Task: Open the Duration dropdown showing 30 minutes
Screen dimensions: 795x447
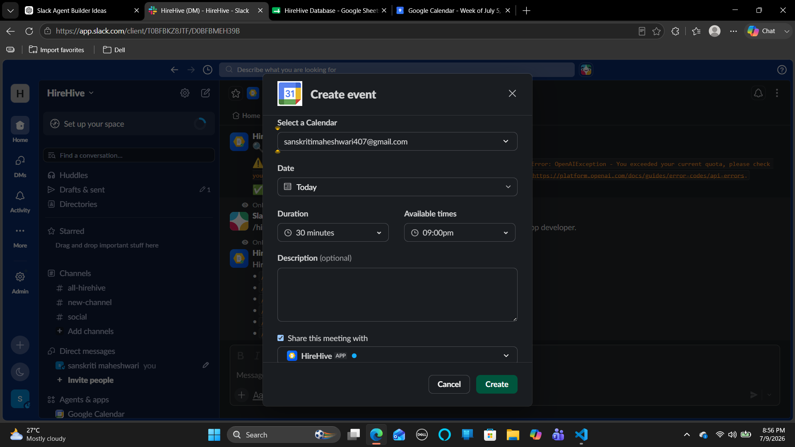Action: click(x=333, y=233)
